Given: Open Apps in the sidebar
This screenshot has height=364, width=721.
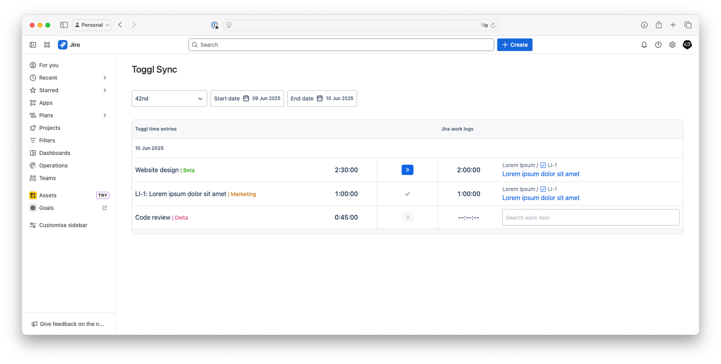Looking at the screenshot, I should point(69,103).
